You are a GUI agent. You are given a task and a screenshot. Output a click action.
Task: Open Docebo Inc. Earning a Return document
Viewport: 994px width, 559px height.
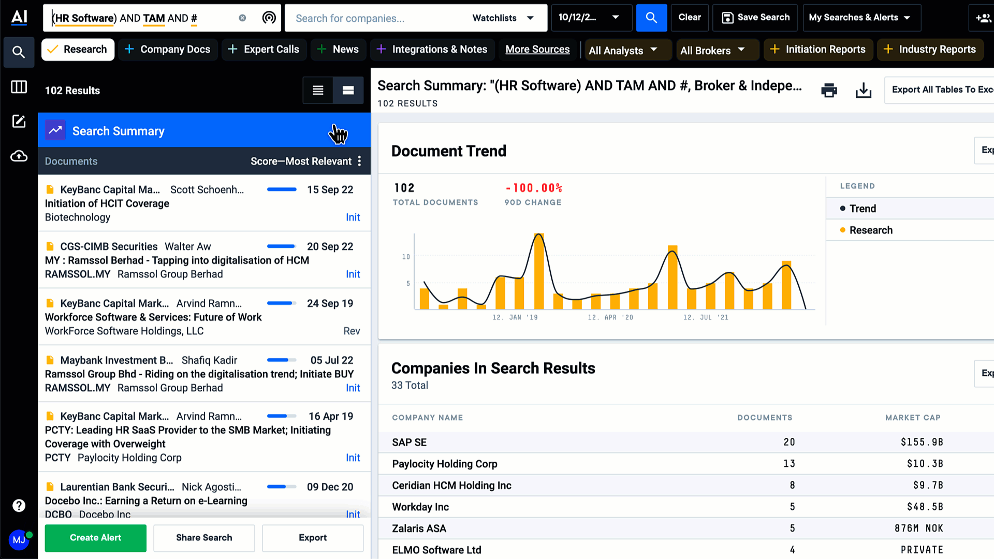pos(146,501)
